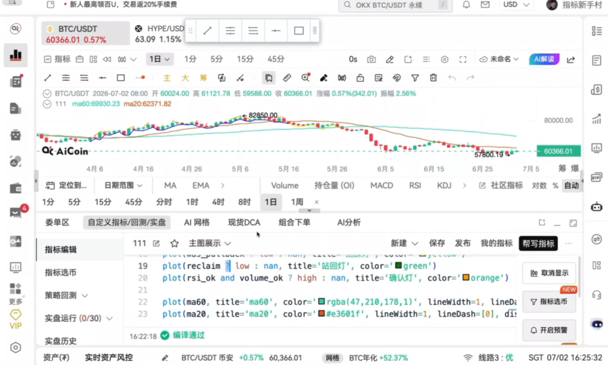The height and width of the screenshot is (365, 608).
Task: Click the zoom magnifier tool
Action: tap(305, 78)
